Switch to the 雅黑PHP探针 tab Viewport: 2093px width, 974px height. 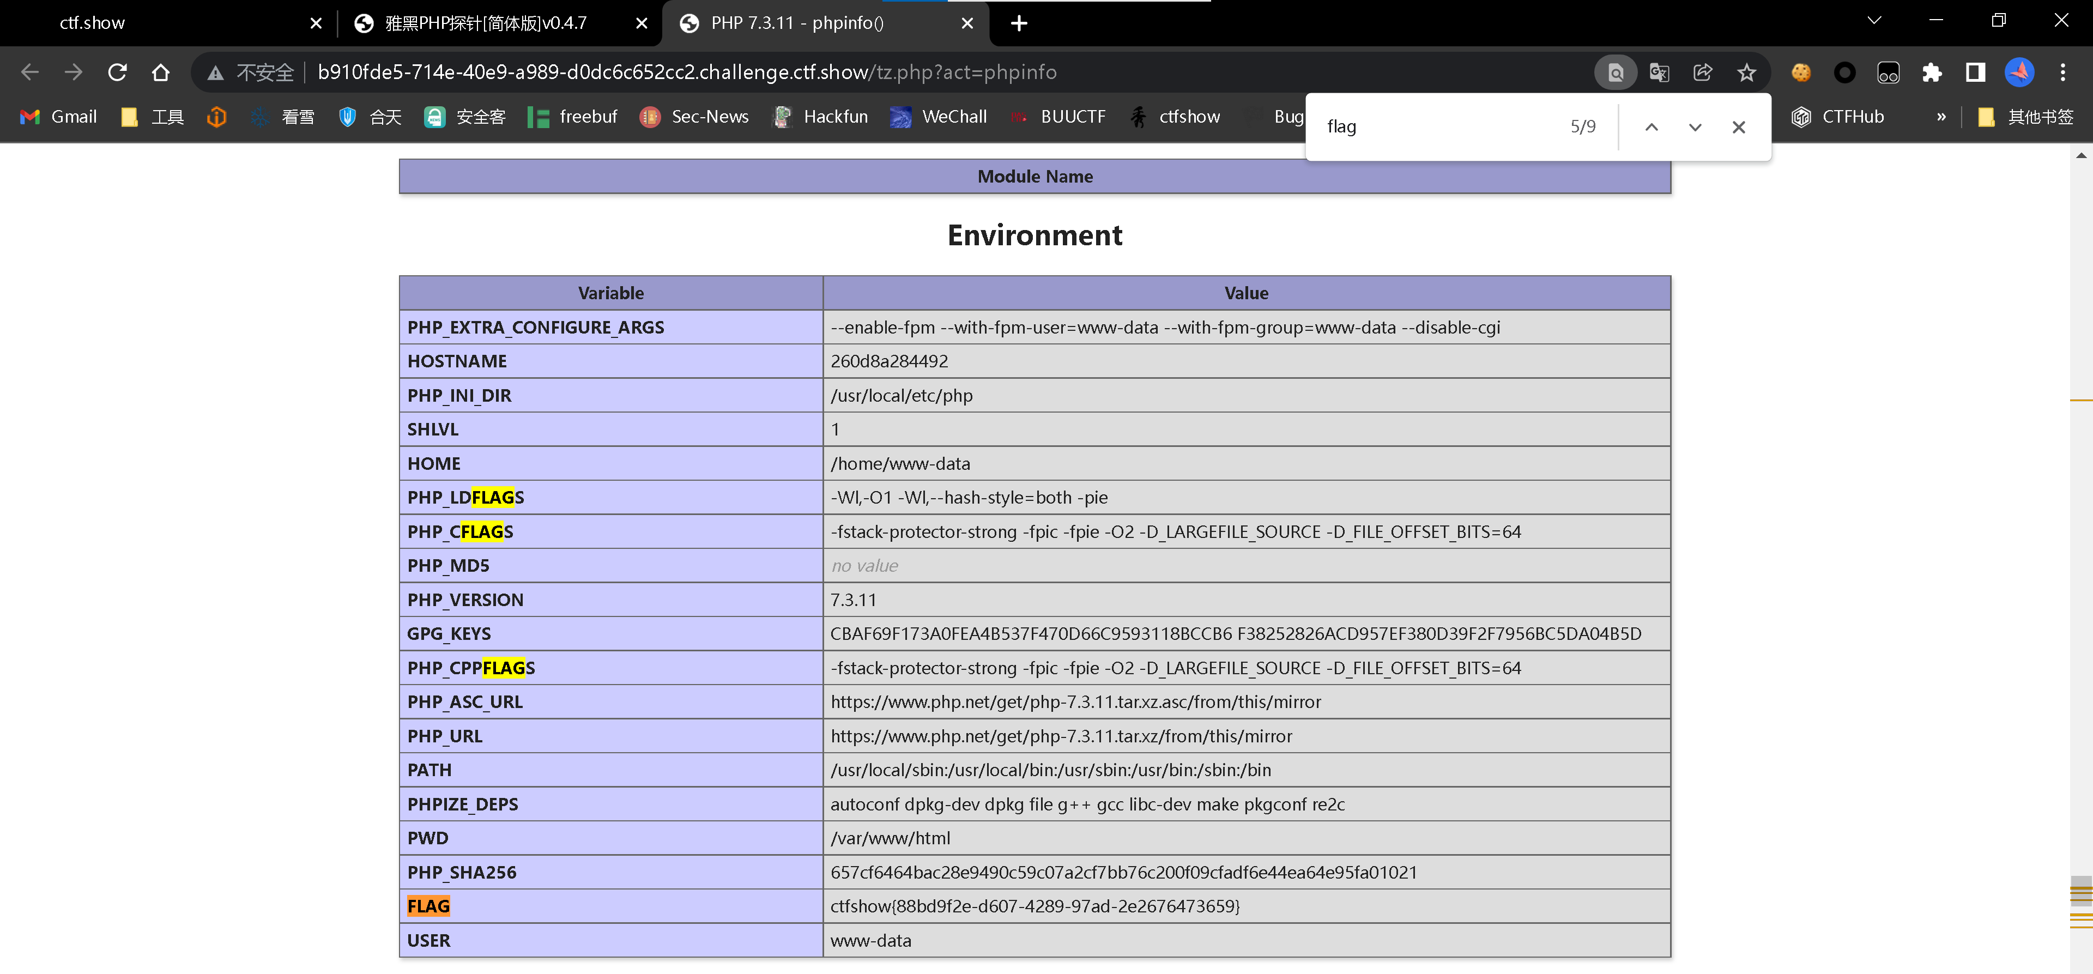pyautogui.click(x=486, y=23)
